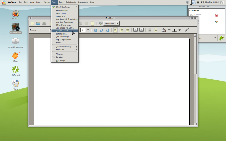Click the scrollbar down arrow in AbiWord
Screen dimensions: 226x141
(195, 124)
